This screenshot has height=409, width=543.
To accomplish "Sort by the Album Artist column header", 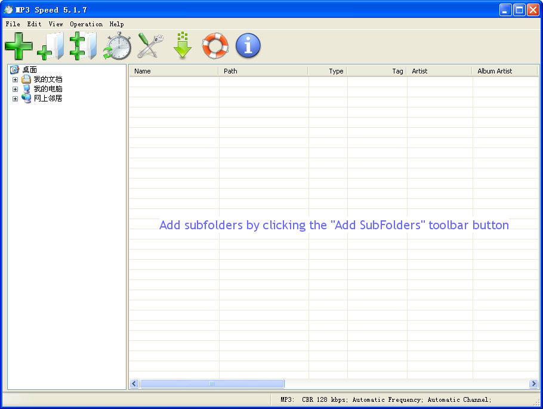I will [505, 71].
